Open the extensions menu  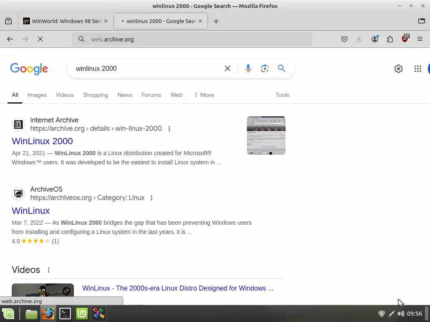point(390,39)
